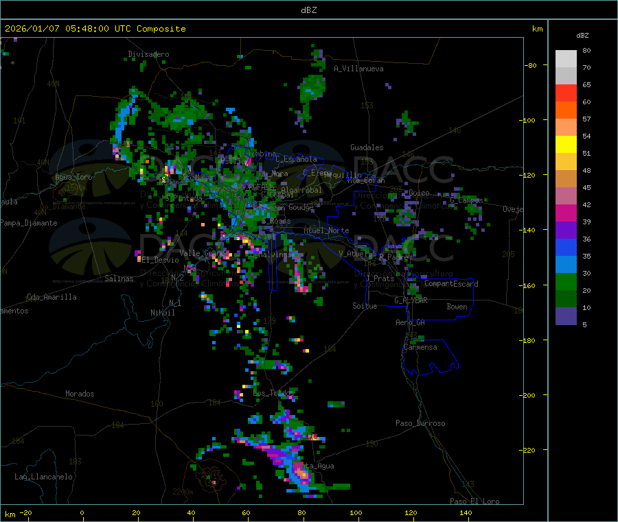The height and width of the screenshot is (522, 618).
Task: Click the CompantEscard map label
Action: coord(451,284)
